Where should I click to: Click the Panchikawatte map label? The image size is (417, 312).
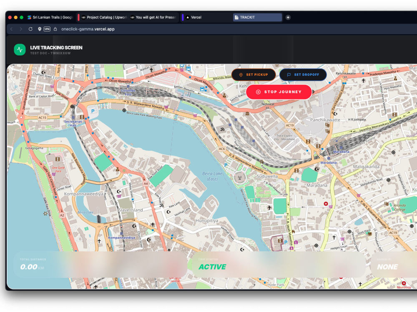coord(325,120)
